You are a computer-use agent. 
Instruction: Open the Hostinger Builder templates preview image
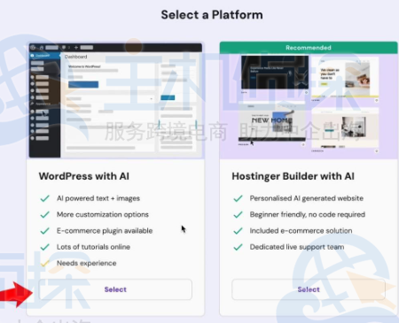point(309,106)
